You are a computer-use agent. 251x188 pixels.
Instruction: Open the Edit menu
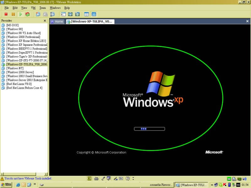pyautogui.click(x=15, y=8)
